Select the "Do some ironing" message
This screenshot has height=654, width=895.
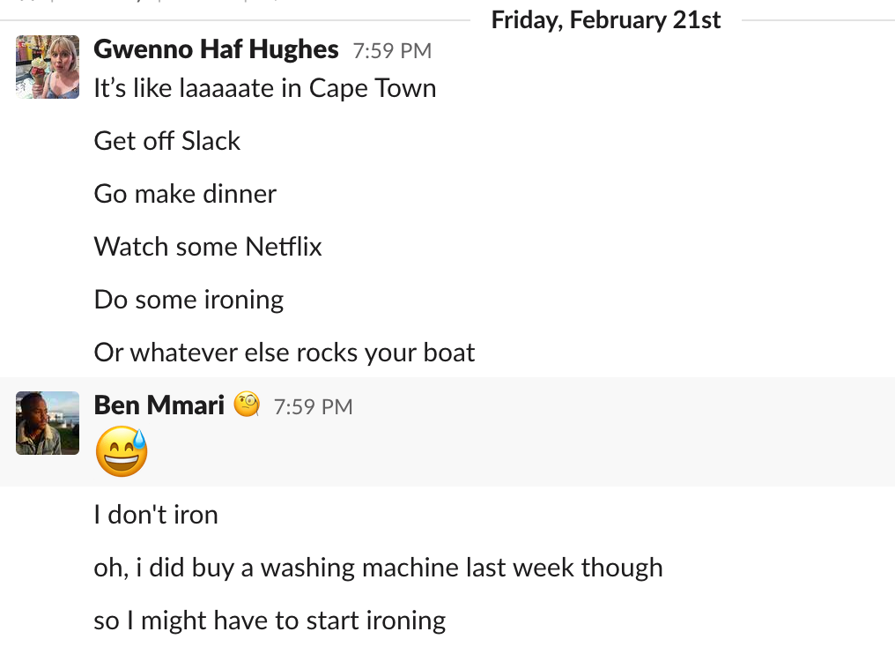click(x=189, y=300)
